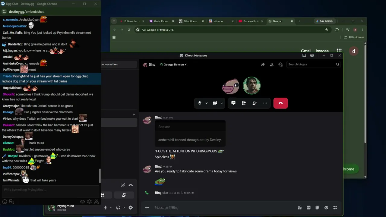Open the Google apps grid on New Tab
The image size is (386, 217).
pyautogui.click(x=339, y=51)
